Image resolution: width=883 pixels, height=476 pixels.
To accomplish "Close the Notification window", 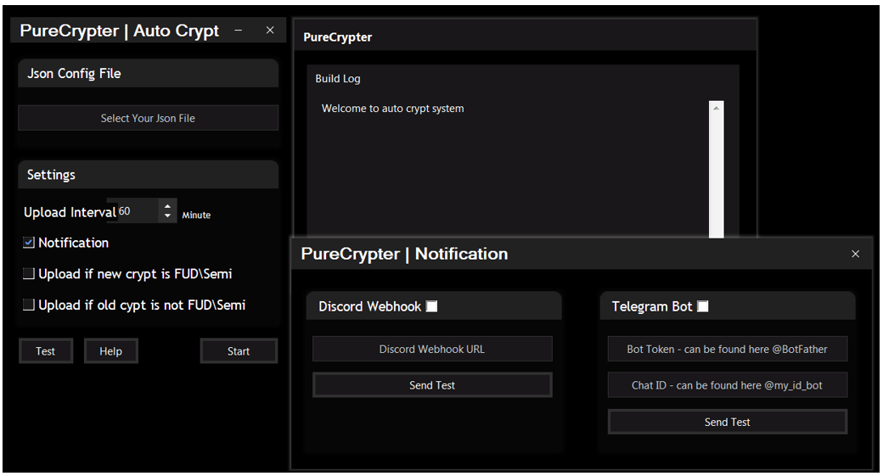I will (856, 254).
